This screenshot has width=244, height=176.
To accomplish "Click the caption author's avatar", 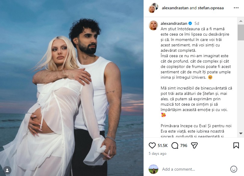I will pyautogui.click(x=153, y=25).
